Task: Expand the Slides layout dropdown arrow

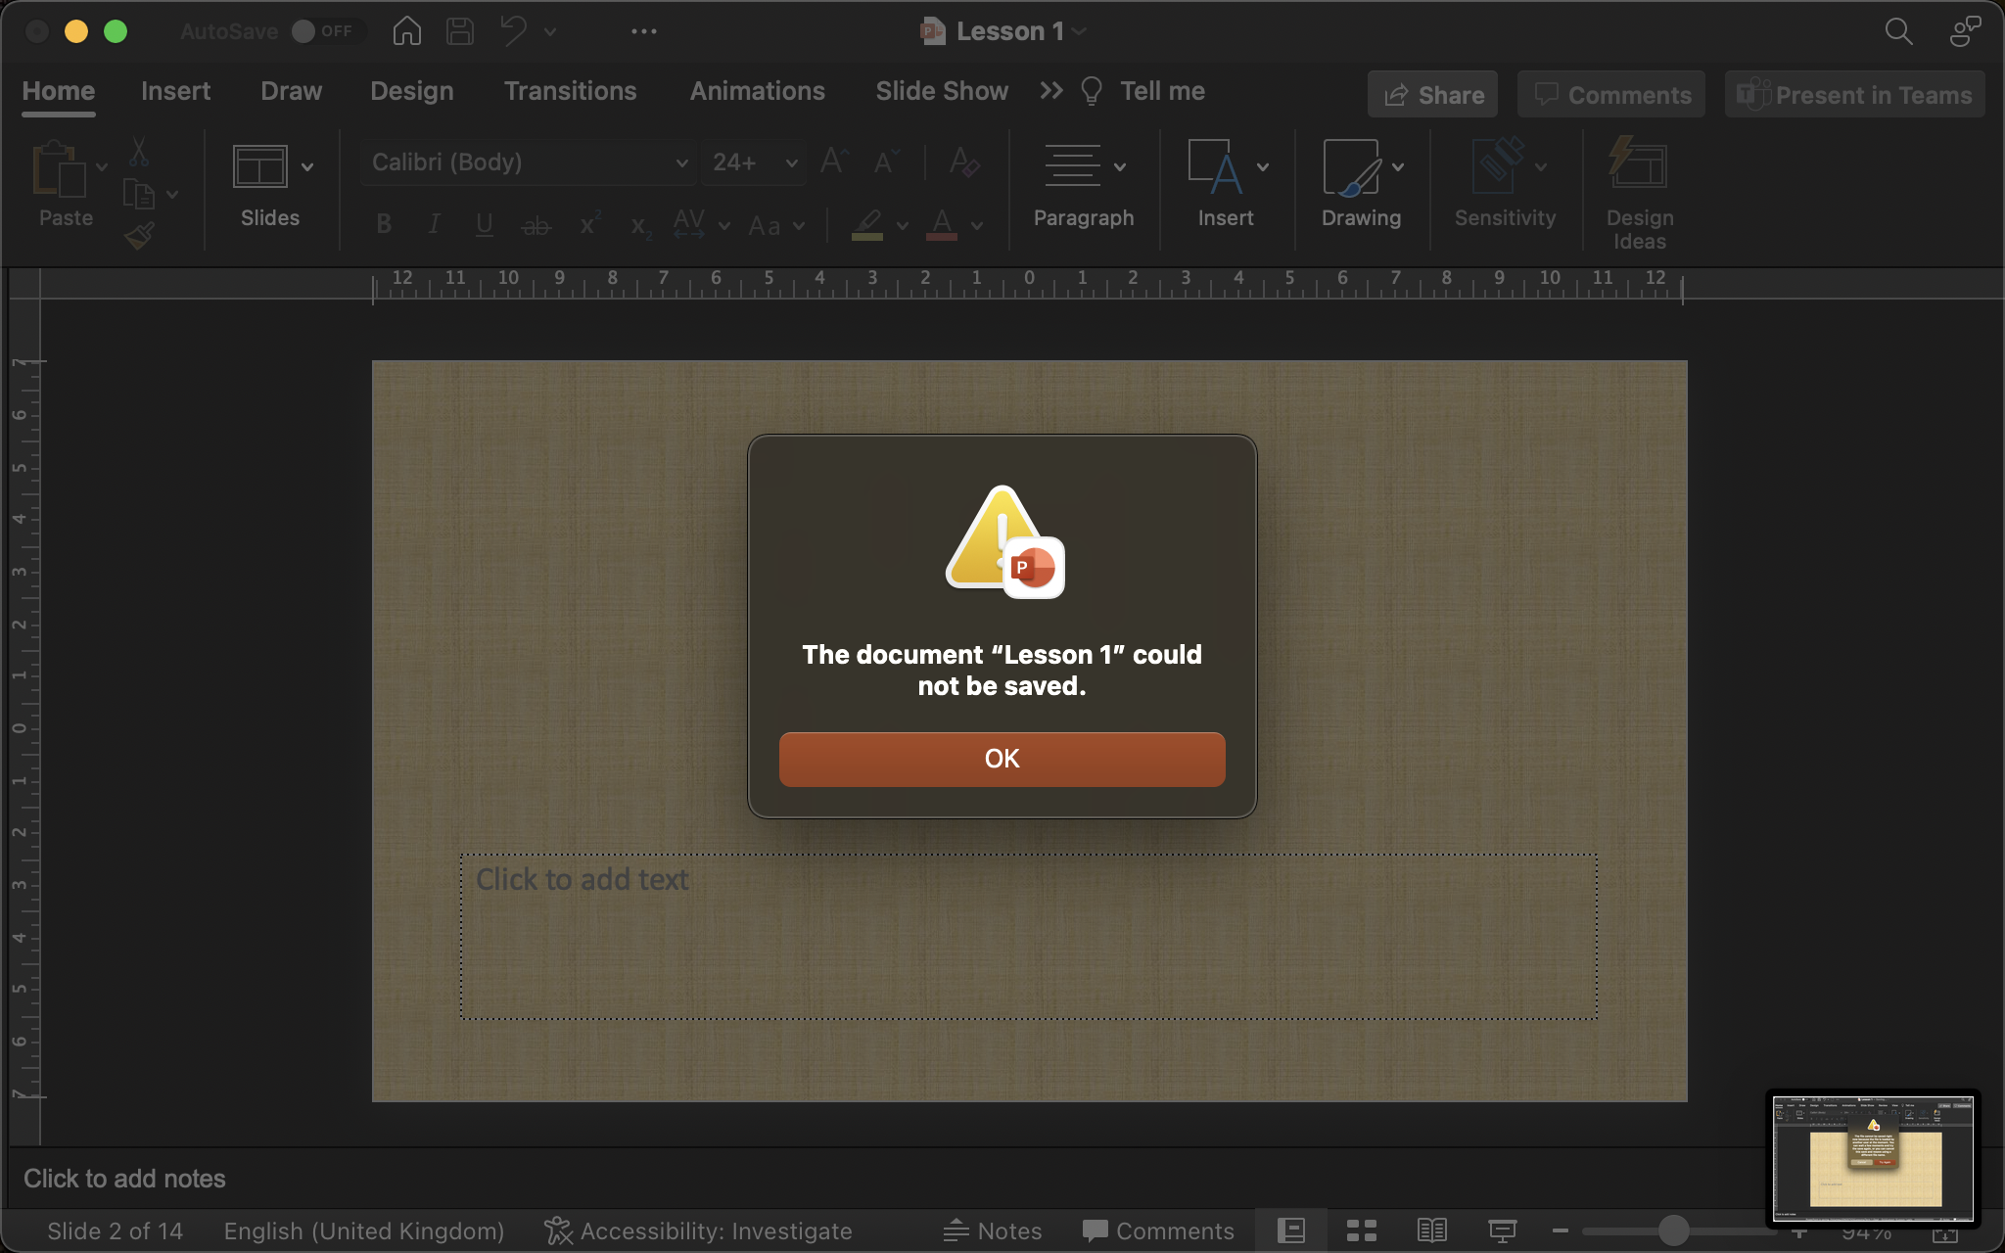Action: tap(307, 166)
